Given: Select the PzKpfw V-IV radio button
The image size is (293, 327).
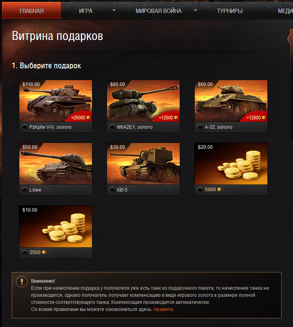Looking at the screenshot, I should (x=25, y=127).
